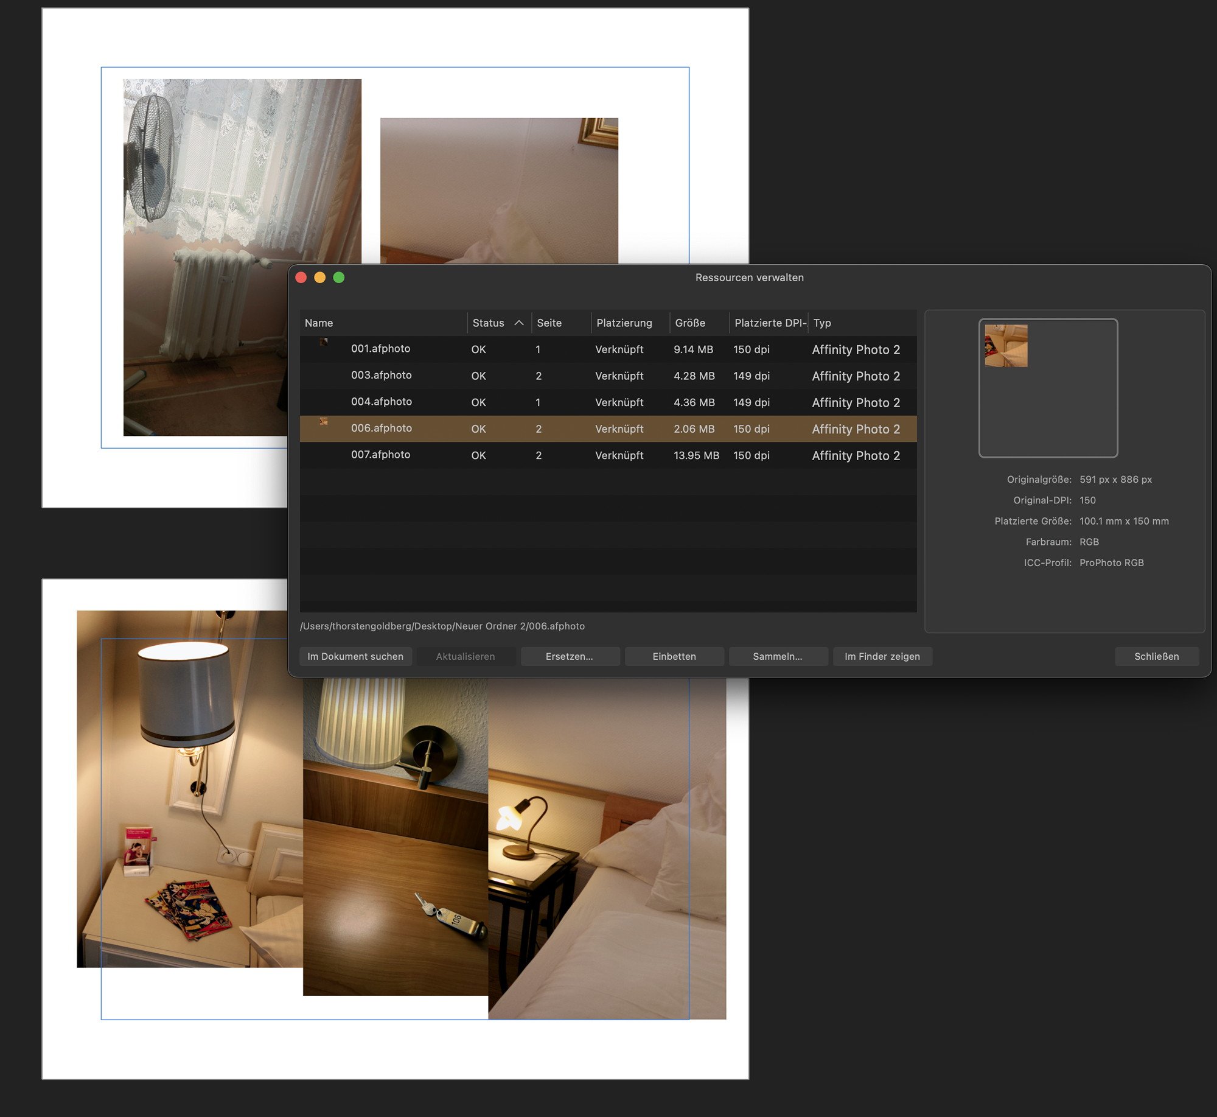
Task: Select the 006.afphoto row
Action: [608, 429]
